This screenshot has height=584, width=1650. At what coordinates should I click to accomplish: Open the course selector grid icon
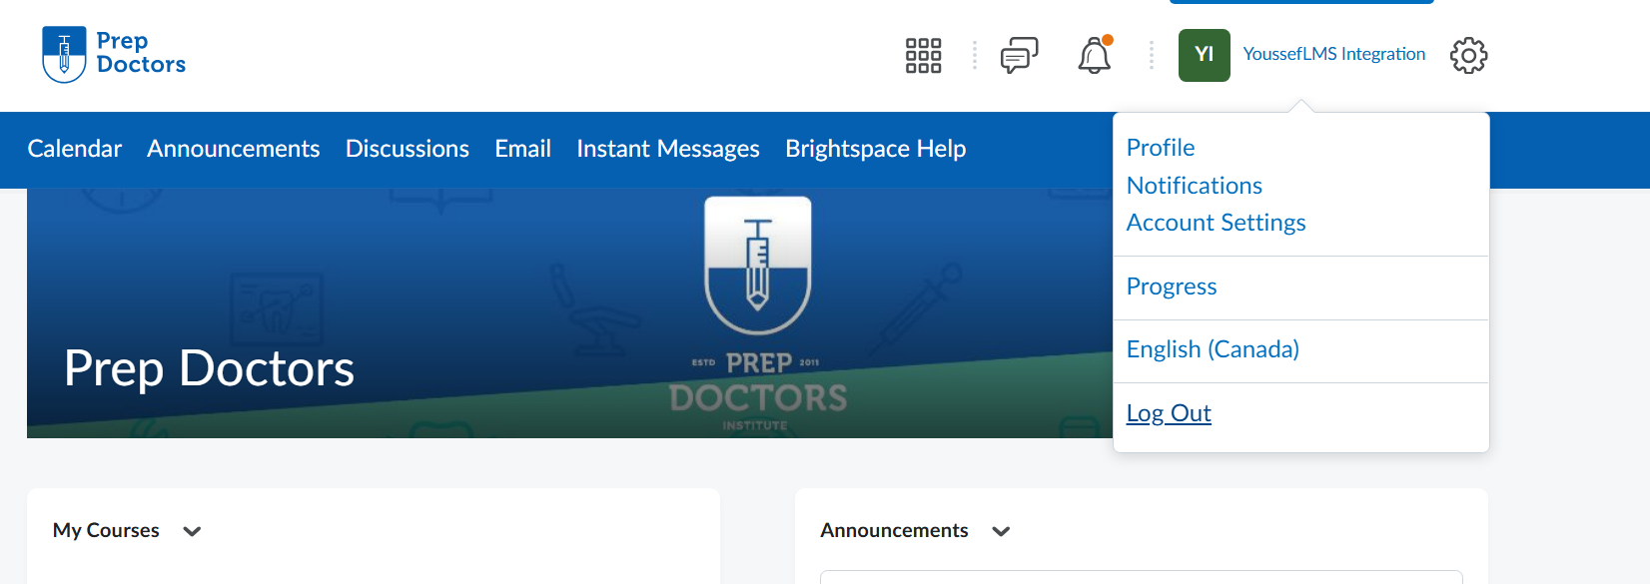point(923,56)
